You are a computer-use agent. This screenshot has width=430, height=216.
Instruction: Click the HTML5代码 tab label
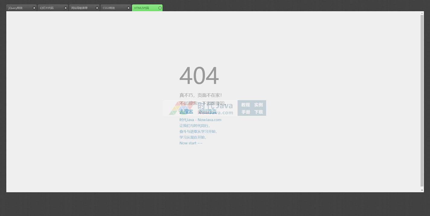click(x=142, y=8)
